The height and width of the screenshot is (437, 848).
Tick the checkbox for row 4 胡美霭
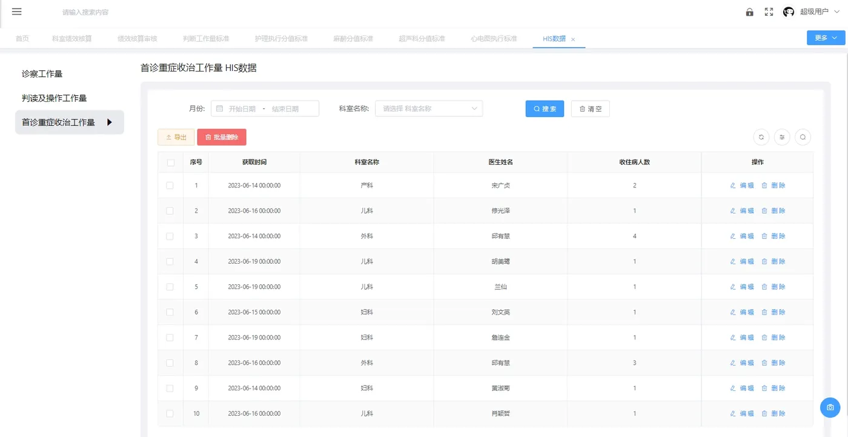tap(170, 262)
